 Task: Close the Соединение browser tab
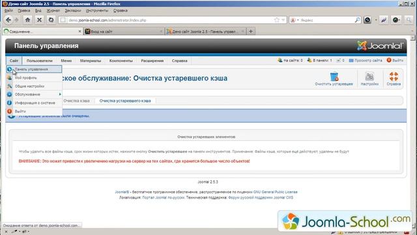click(x=79, y=31)
